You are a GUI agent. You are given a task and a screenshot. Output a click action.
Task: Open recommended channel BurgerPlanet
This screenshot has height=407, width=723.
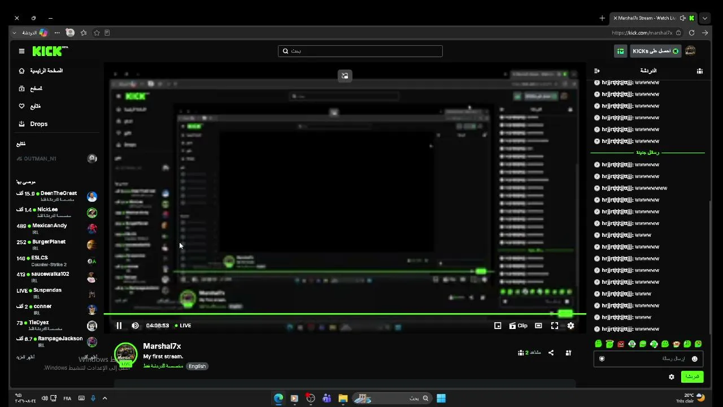pos(56,245)
